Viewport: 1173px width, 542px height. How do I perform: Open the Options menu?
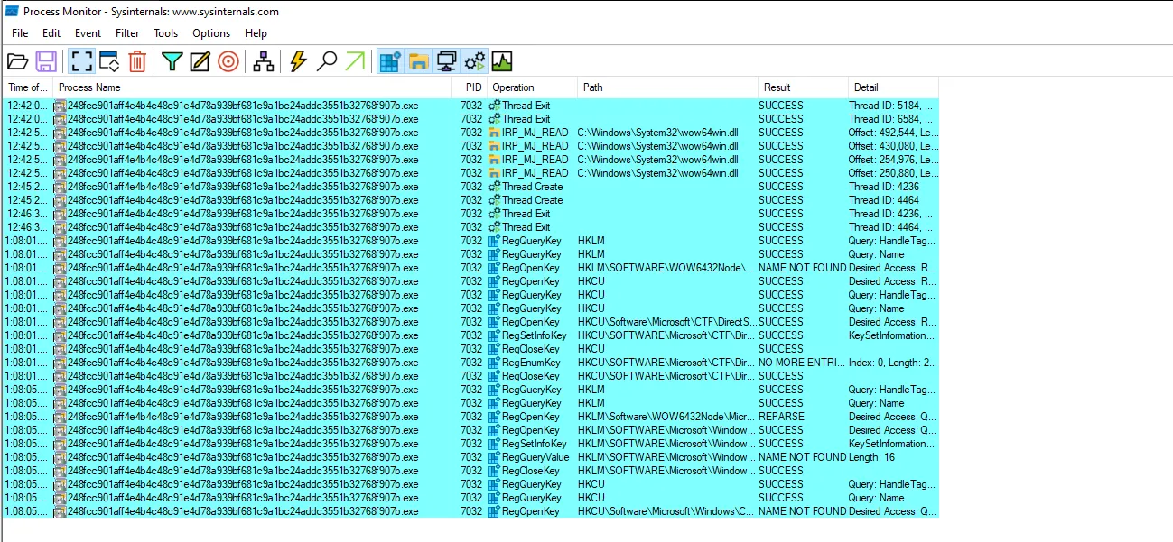pos(211,33)
